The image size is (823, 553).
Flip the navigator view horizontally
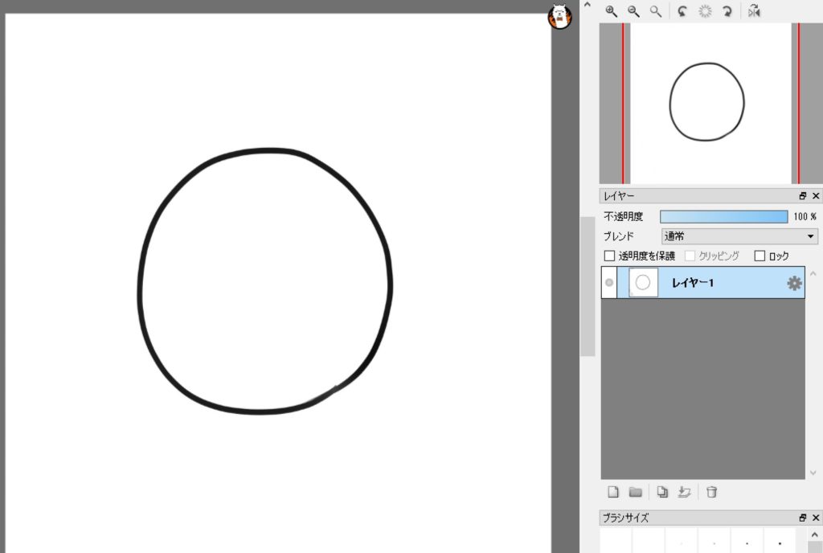(753, 11)
